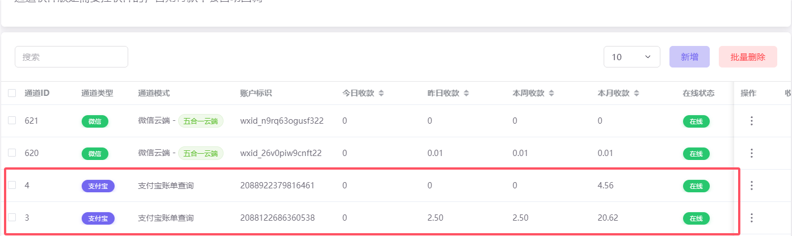Click the 在线 status badge for channel 620
This screenshot has width=792, height=236.
tap(696, 154)
